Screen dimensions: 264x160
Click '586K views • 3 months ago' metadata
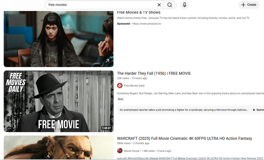click(133, 143)
